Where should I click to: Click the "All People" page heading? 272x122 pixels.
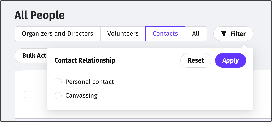click(39, 15)
